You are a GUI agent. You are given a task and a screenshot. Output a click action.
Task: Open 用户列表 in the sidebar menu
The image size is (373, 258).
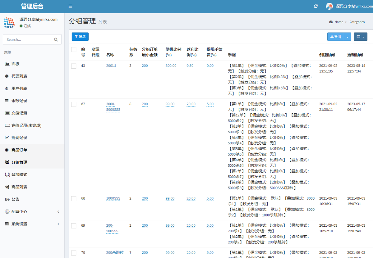(x=19, y=88)
